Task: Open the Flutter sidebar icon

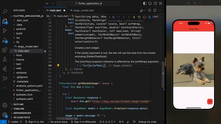Action: (x=5, y=69)
